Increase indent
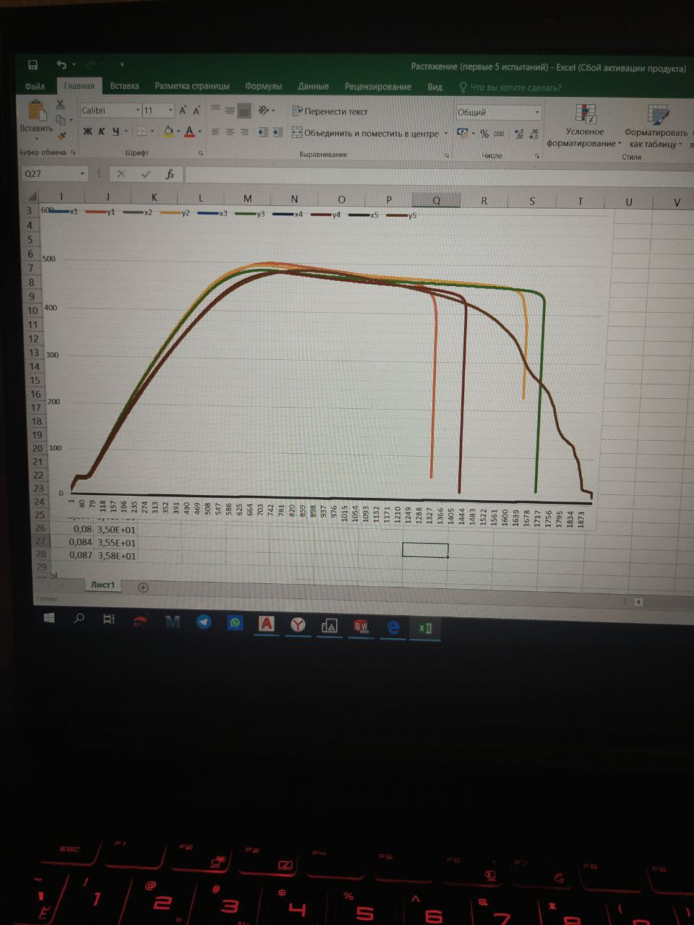Screen dimensions: 694x925 (278, 132)
